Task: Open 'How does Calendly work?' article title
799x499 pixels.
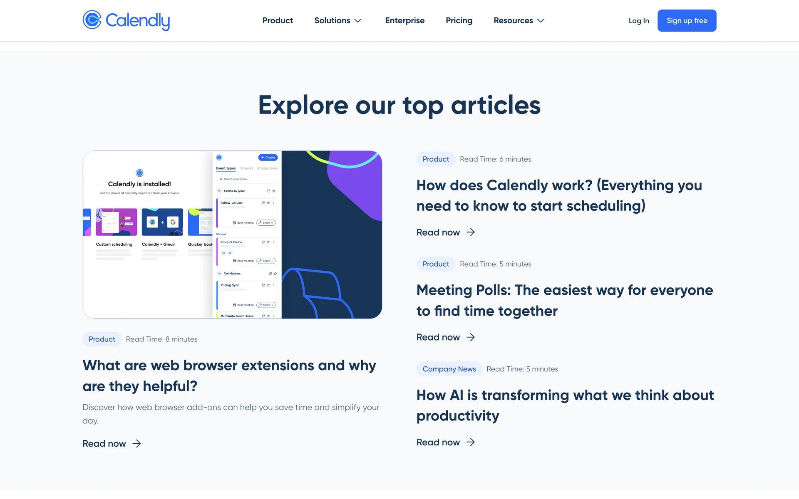Action: click(x=559, y=195)
